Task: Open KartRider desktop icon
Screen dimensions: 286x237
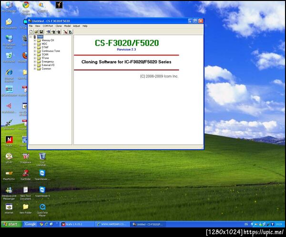Action: pyautogui.click(x=26, y=175)
